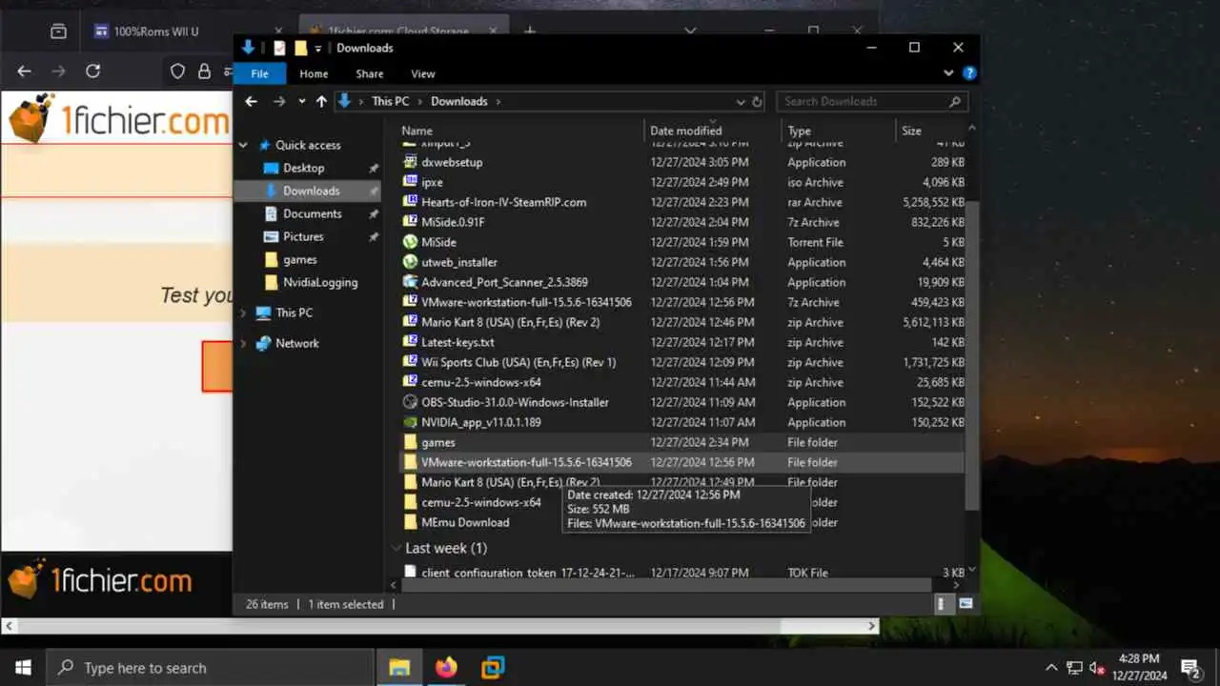Select Documents in navigation pane

click(x=312, y=213)
